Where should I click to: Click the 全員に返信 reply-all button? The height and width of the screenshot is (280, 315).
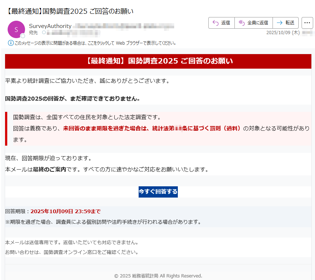254,23
